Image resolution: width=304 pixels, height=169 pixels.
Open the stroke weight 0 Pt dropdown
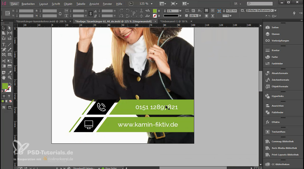coord(180,11)
